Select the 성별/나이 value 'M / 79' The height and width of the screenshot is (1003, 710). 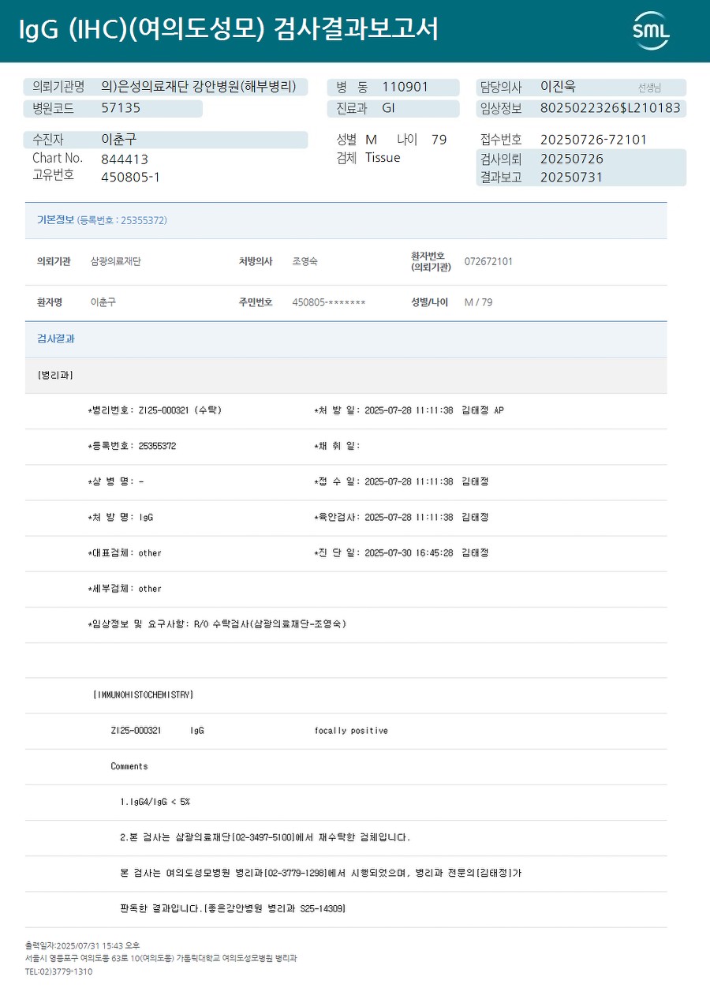point(478,302)
